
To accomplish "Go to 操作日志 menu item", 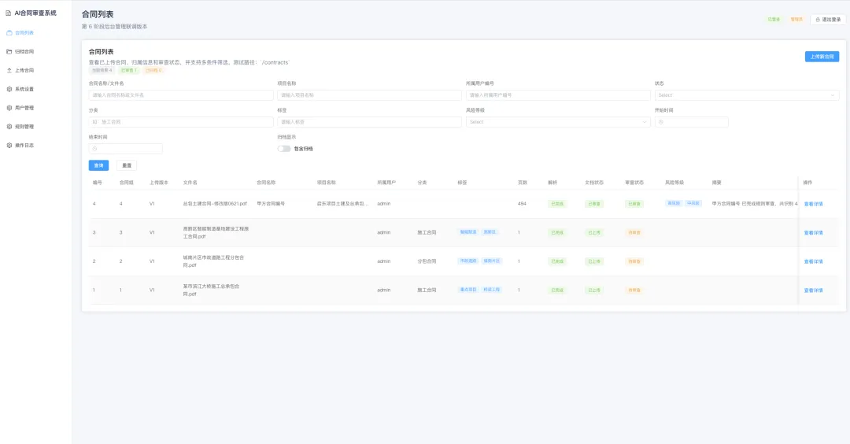I will (35, 146).
